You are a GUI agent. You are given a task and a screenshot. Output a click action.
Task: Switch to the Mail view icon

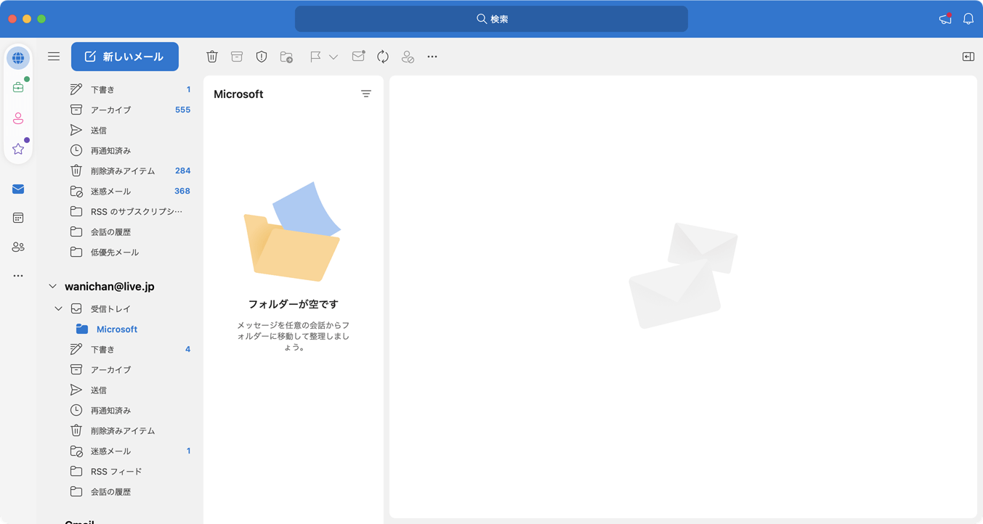pos(18,189)
